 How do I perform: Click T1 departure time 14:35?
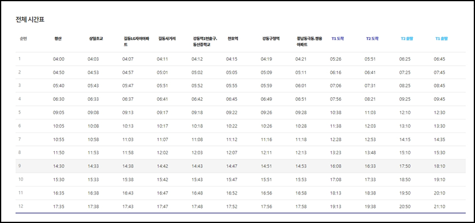(x=439, y=140)
